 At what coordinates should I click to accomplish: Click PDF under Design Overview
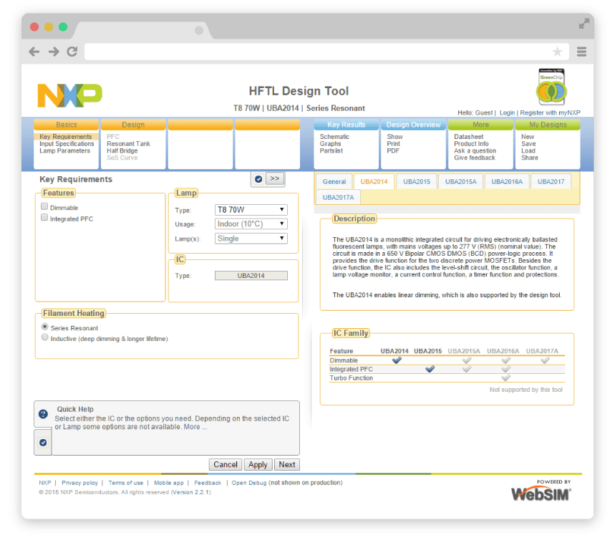(393, 150)
